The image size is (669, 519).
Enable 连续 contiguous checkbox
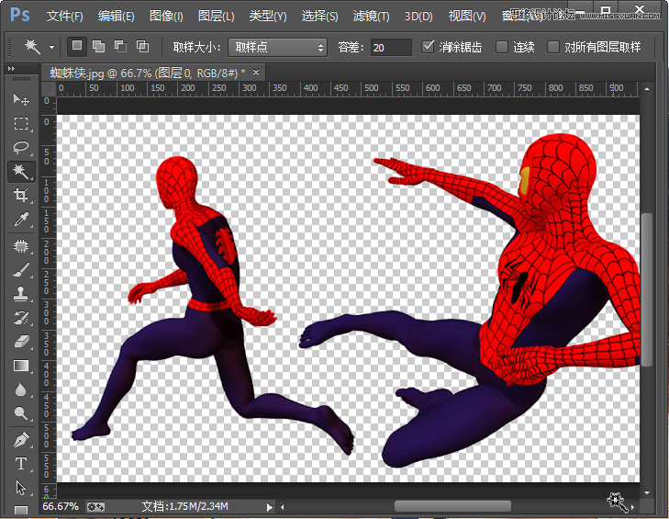[502, 47]
